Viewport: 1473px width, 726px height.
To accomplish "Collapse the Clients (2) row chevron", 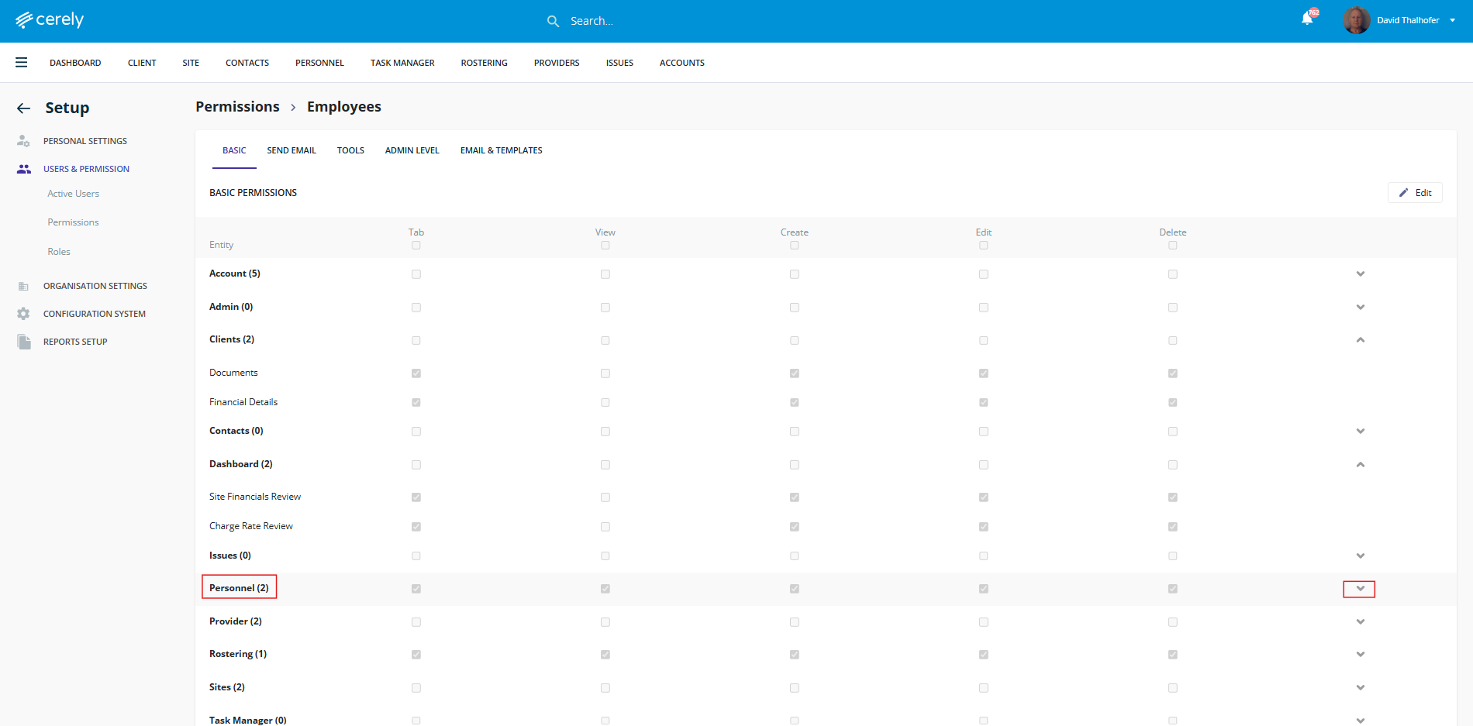I will 1360,340.
